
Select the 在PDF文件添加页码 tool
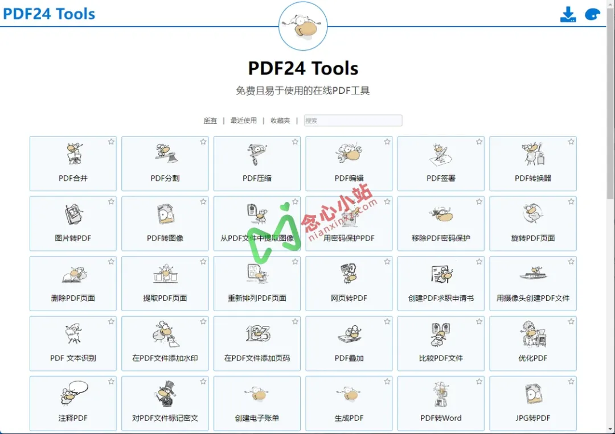tap(257, 344)
